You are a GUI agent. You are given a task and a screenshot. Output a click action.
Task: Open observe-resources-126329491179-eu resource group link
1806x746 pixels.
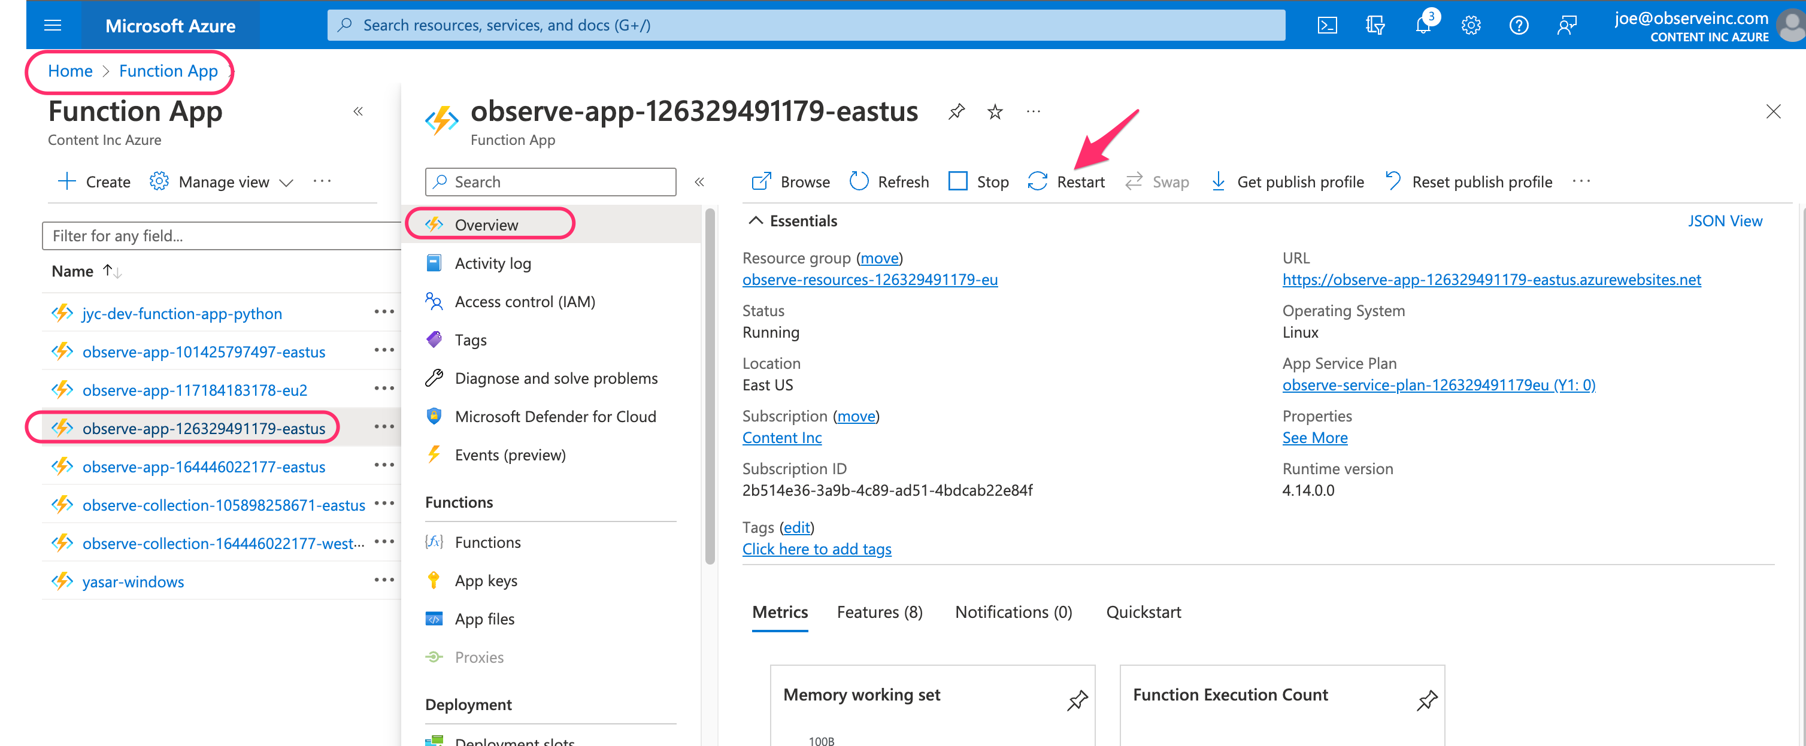(x=869, y=279)
